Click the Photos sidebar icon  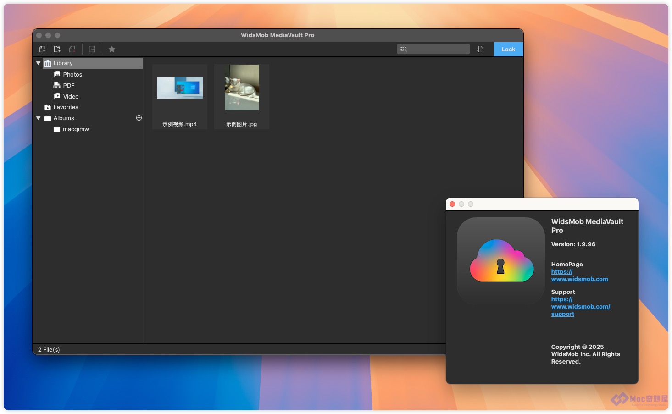(57, 74)
